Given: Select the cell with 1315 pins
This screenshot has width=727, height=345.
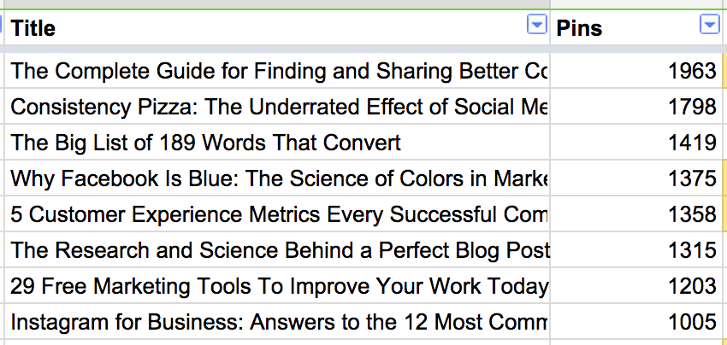Looking at the screenshot, I should pyautogui.click(x=636, y=249).
